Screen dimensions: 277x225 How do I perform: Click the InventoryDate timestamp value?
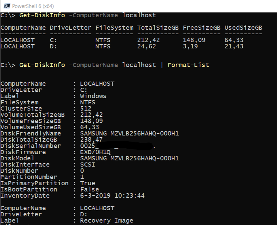[x=112, y=196]
